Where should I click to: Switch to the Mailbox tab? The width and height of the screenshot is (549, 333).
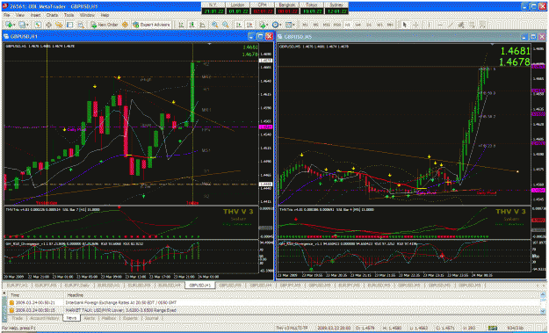(x=108, y=318)
